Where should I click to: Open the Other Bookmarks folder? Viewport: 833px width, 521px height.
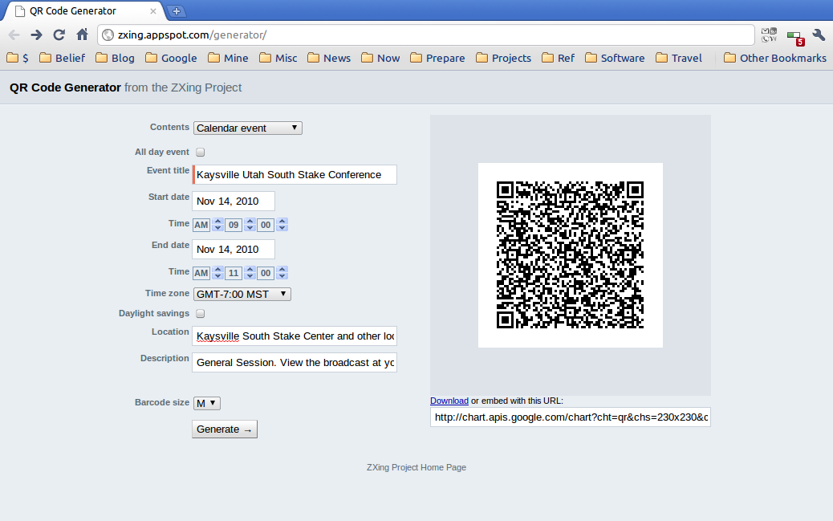(x=775, y=58)
